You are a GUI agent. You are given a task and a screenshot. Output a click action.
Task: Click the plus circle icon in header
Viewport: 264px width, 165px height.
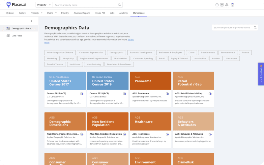pyautogui.click(x=217, y=5)
